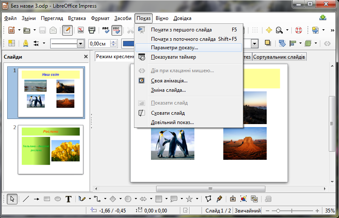Viewport: 339px width, 218px height.
Task: Toggle AutoSpellcheck button
Action: (117, 30)
